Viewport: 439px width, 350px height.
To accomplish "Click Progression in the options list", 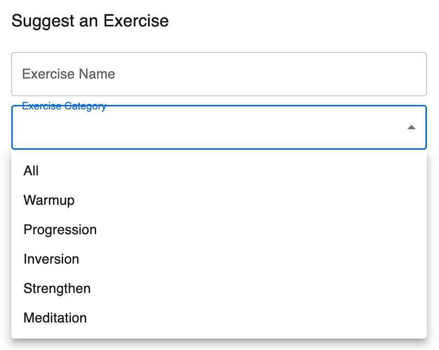I will (60, 230).
